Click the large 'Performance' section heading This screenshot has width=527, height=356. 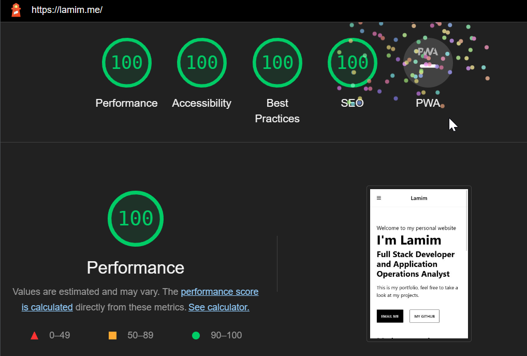point(136,268)
